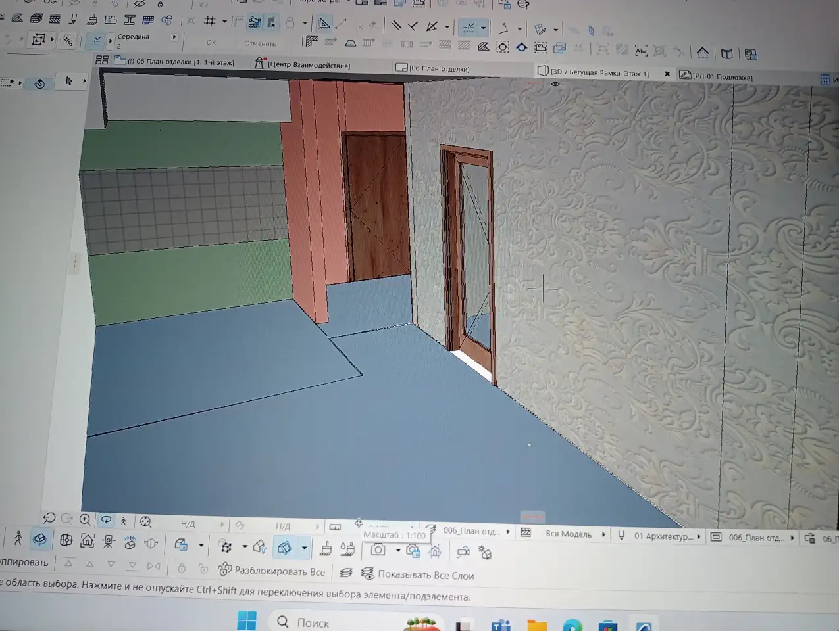The width and height of the screenshot is (839, 631).
Task: Click the zoom in magnifier icon
Action: pyautogui.click(x=85, y=520)
